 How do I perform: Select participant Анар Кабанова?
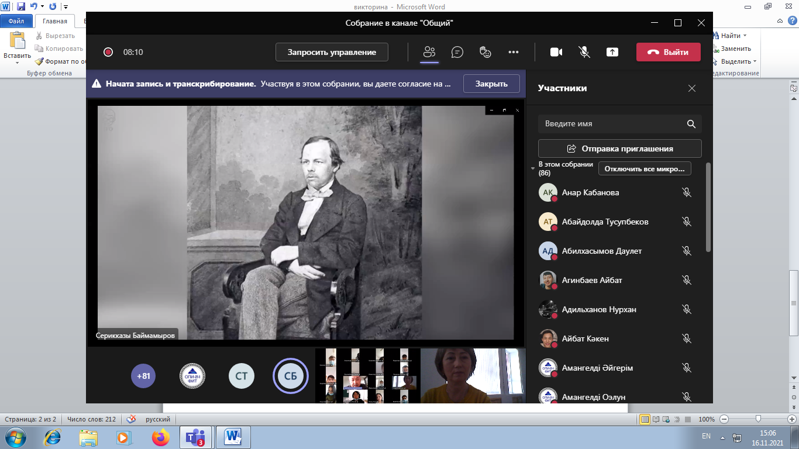pyautogui.click(x=615, y=192)
